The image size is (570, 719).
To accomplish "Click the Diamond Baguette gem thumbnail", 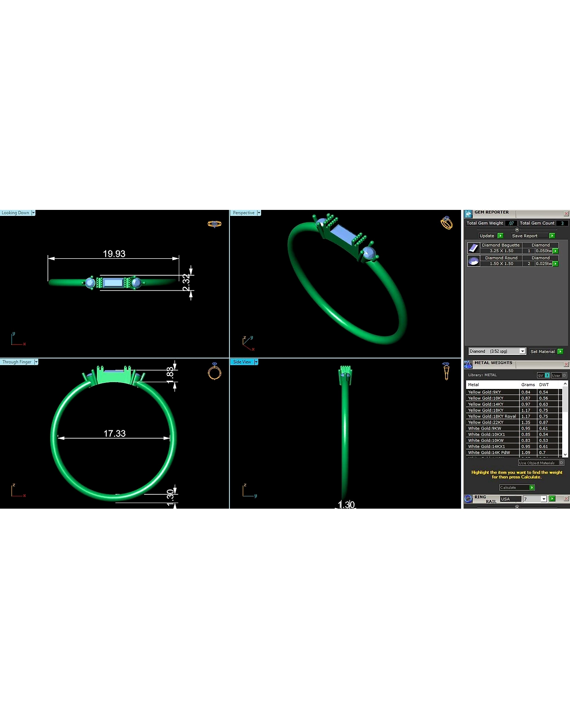I will pos(473,248).
